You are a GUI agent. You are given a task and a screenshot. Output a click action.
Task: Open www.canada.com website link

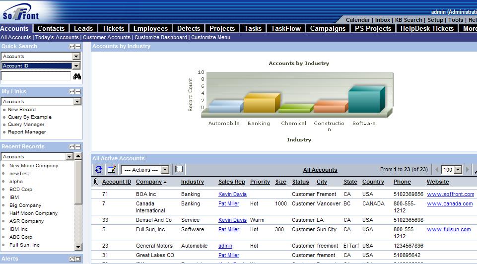point(450,203)
